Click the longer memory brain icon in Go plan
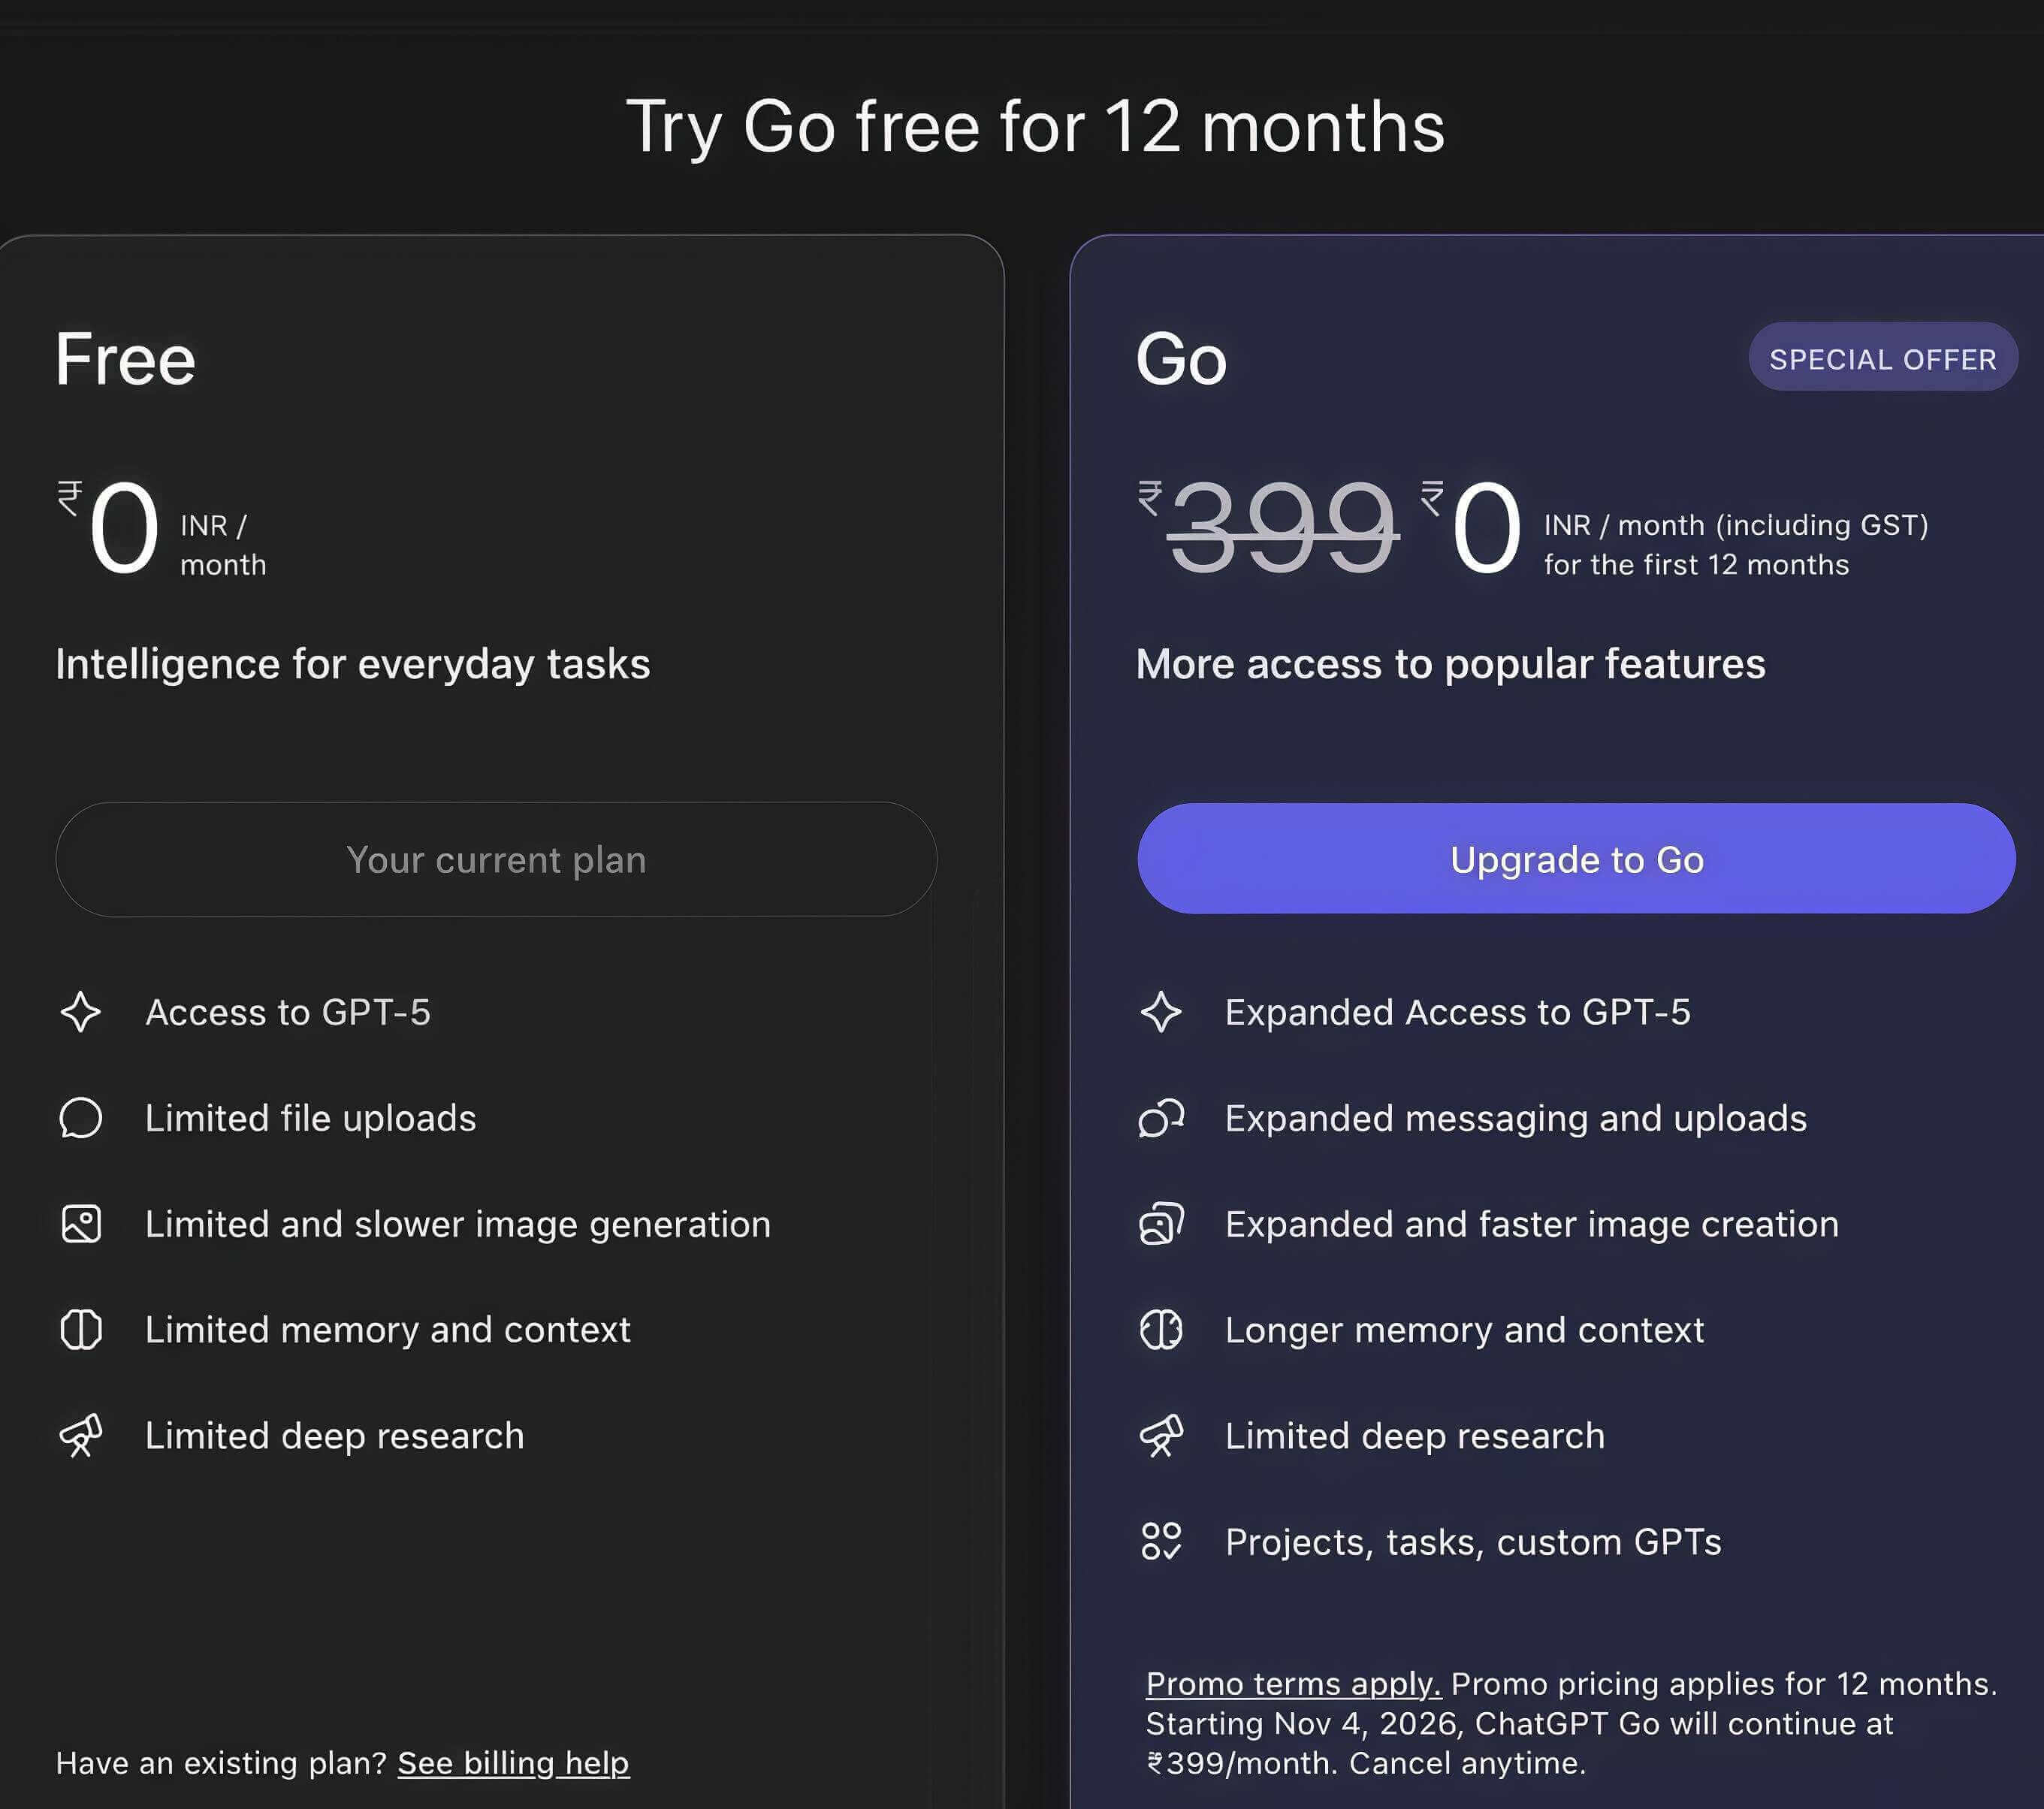2044x1809 pixels. [1161, 1330]
